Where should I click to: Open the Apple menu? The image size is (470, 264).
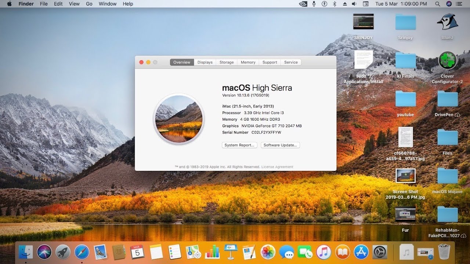9,4
